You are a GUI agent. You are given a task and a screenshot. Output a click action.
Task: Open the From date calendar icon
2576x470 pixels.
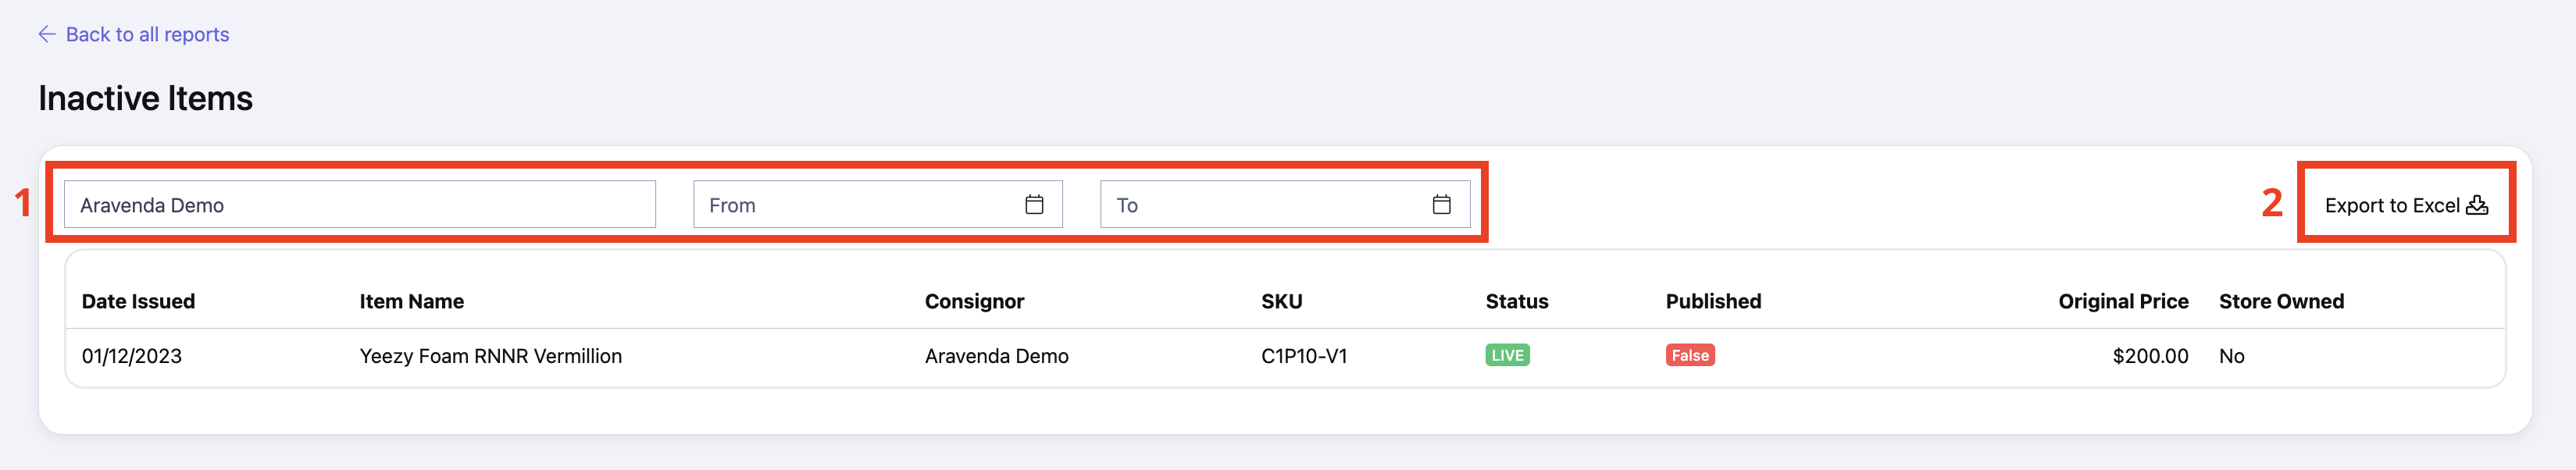pos(1034,204)
